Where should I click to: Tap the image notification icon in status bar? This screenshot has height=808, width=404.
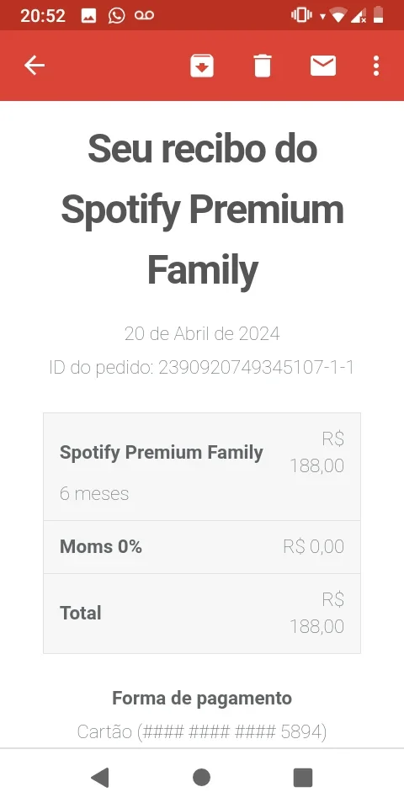(x=88, y=15)
